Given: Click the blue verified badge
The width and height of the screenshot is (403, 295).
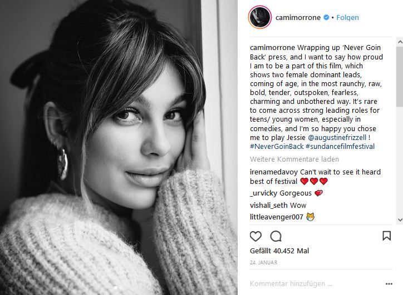Looking at the screenshot, I should [x=326, y=17].
